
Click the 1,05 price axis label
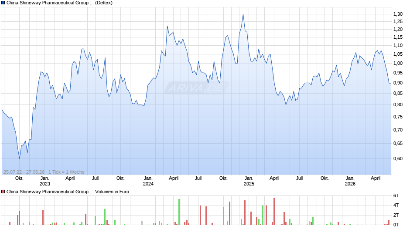(398, 54)
